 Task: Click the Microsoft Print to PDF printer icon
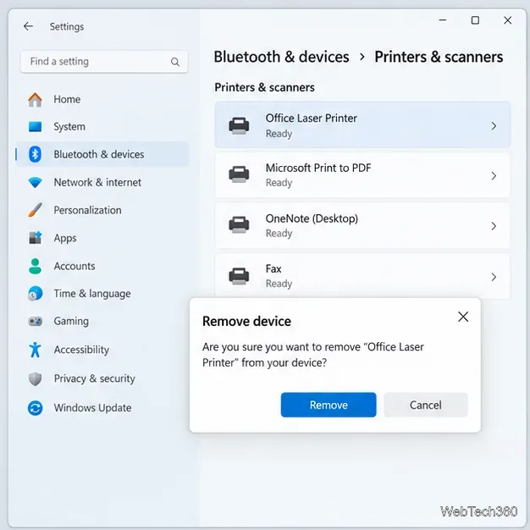click(239, 174)
